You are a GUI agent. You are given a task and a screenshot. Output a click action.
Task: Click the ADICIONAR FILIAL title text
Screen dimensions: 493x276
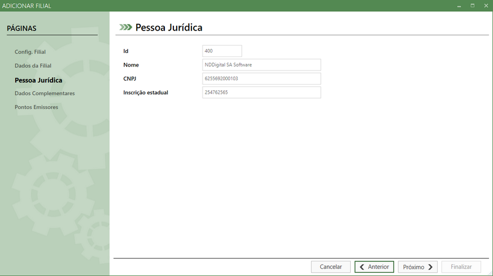[x=27, y=6]
